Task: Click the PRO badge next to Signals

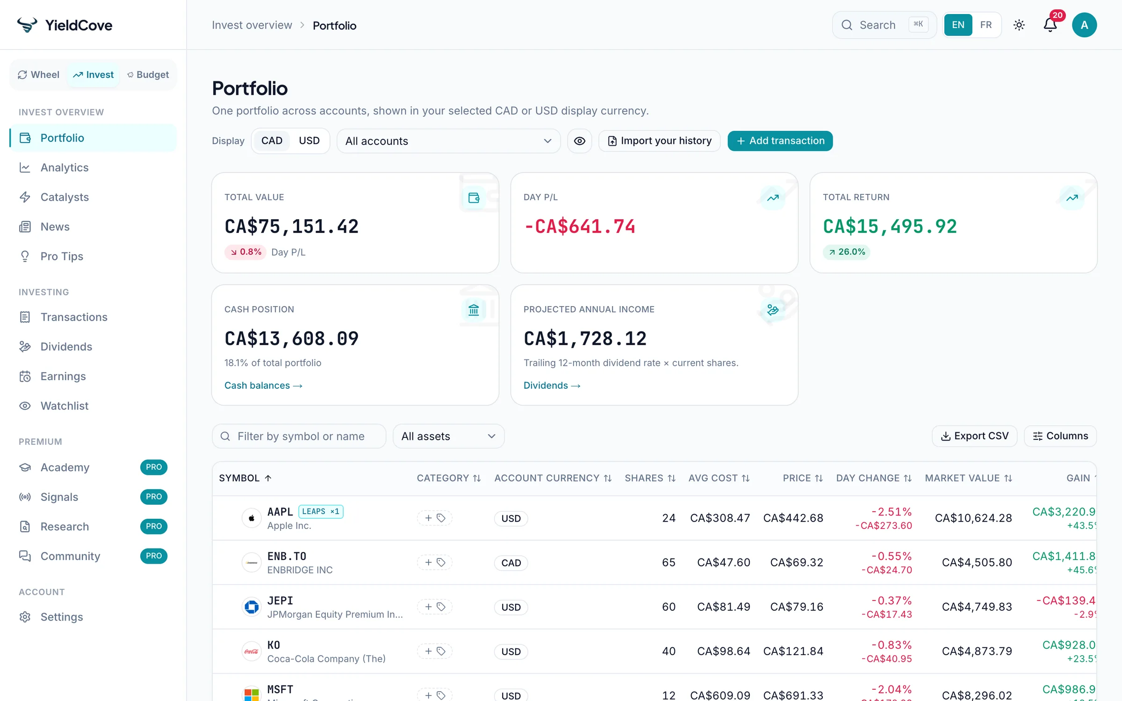Action: pos(154,496)
